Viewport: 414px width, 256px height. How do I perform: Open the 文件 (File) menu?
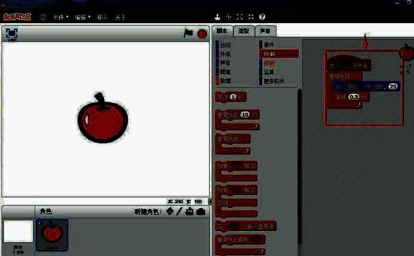pos(60,17)
